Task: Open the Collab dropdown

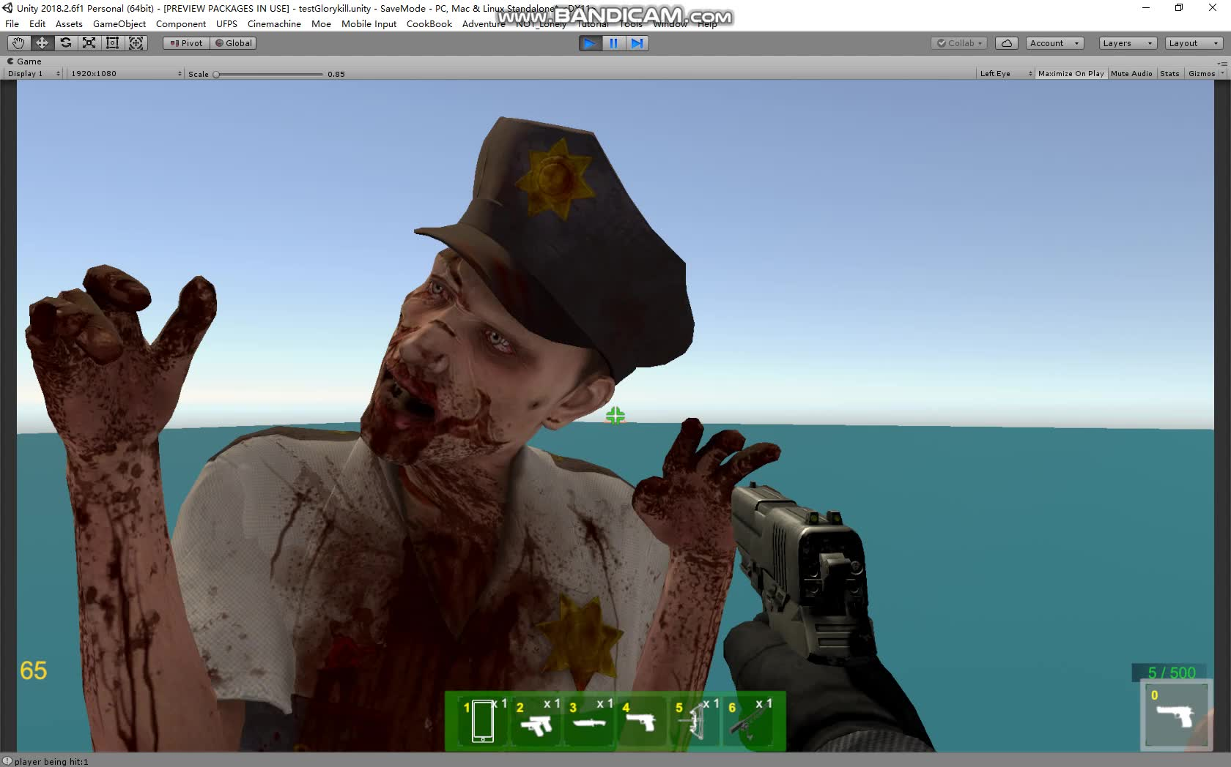Action: [x=959, y=43]
